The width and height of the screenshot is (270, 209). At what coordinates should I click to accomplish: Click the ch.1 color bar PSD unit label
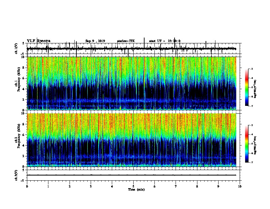[255, 89]
